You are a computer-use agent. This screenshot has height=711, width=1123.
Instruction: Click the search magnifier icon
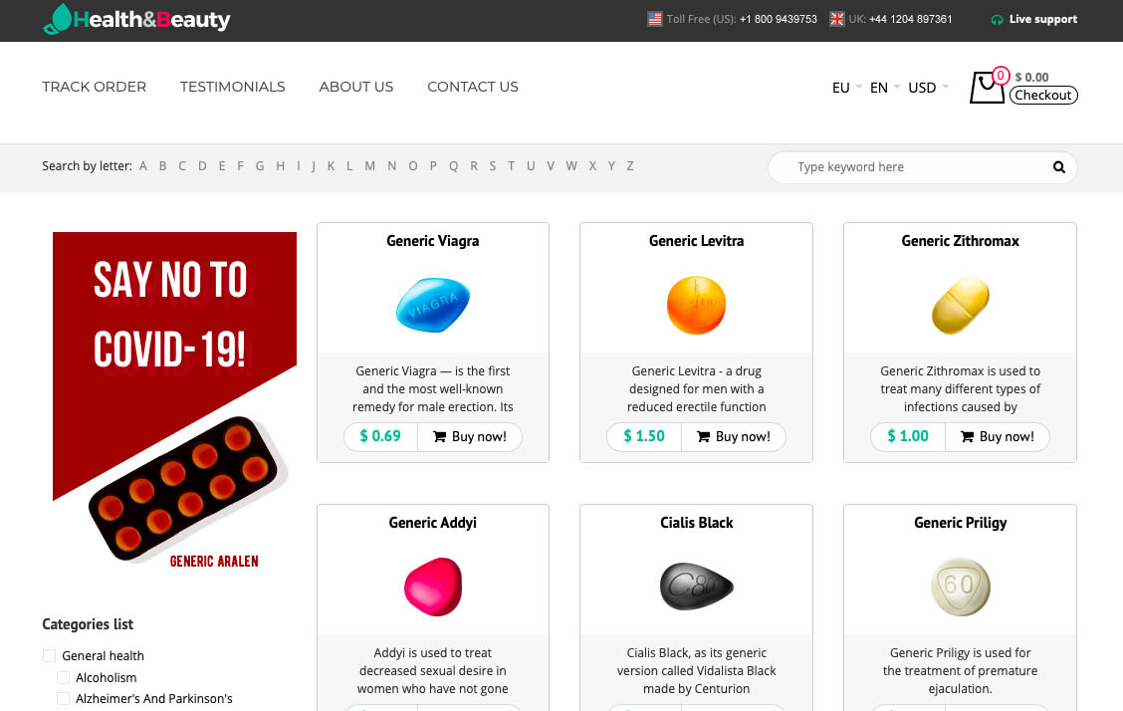coord(1059,167)
